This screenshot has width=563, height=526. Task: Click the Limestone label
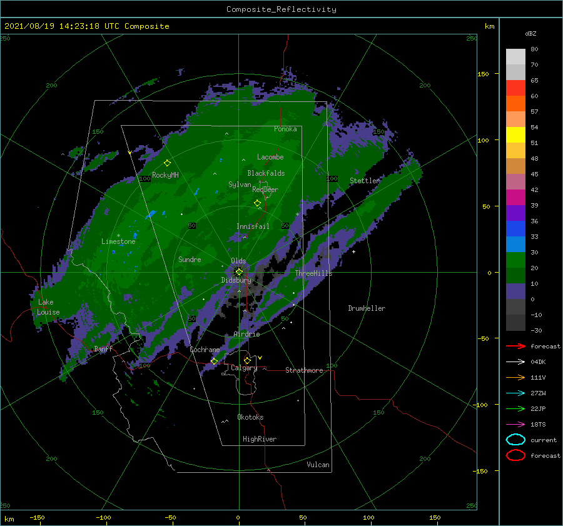pyautogui.click(x=118, y=241)
